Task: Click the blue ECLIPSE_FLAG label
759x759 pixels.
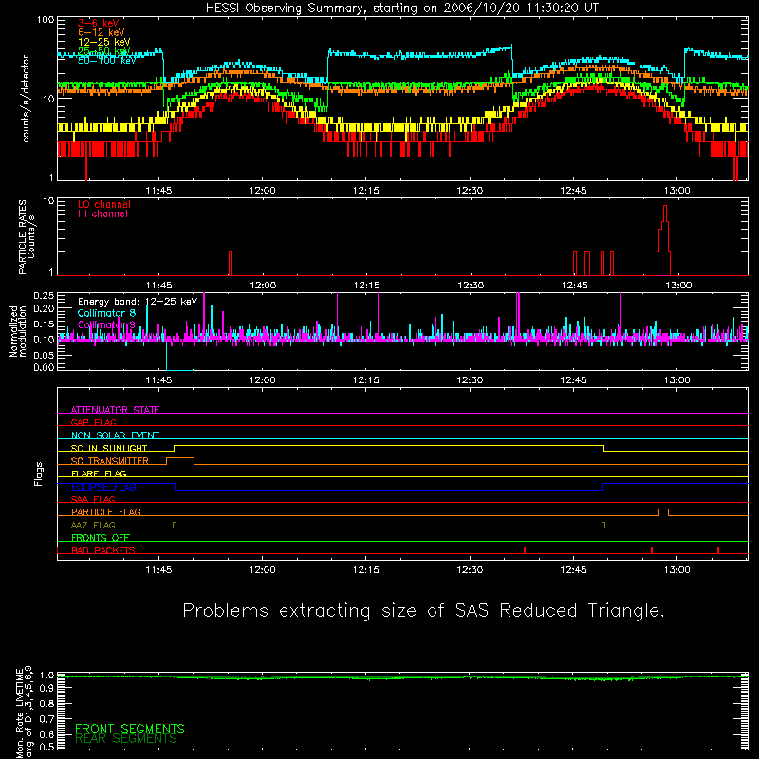Action: [x=103, y=487]
